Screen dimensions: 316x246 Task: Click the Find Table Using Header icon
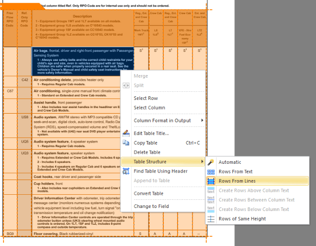pos(126,171)
